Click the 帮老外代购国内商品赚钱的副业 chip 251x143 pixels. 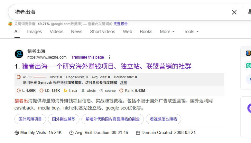click(x=113, y=119)
